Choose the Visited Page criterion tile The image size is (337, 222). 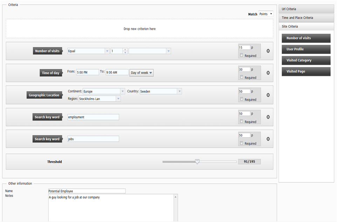(x=306, y=71)
